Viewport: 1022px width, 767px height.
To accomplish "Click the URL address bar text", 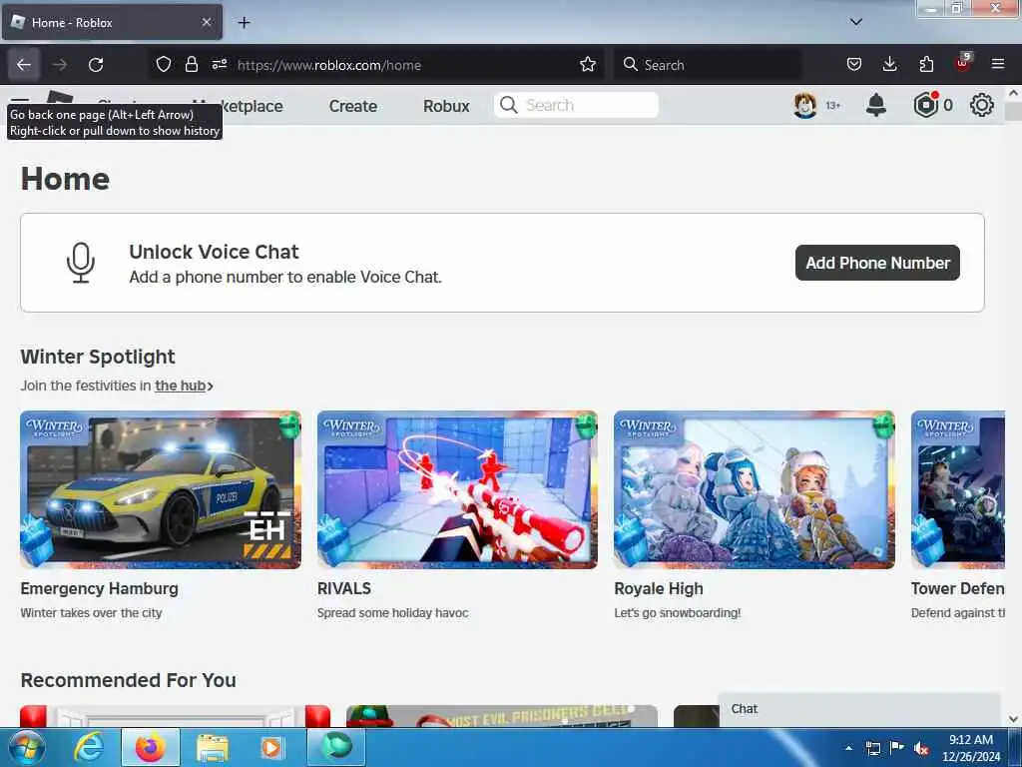I will click(x=329, y=65).
